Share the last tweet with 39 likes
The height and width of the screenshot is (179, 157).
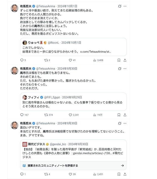(x=125, y=174)
